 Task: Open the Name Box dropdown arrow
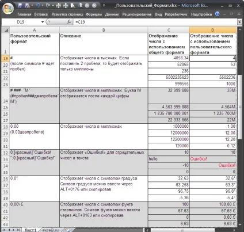(43, 22)
